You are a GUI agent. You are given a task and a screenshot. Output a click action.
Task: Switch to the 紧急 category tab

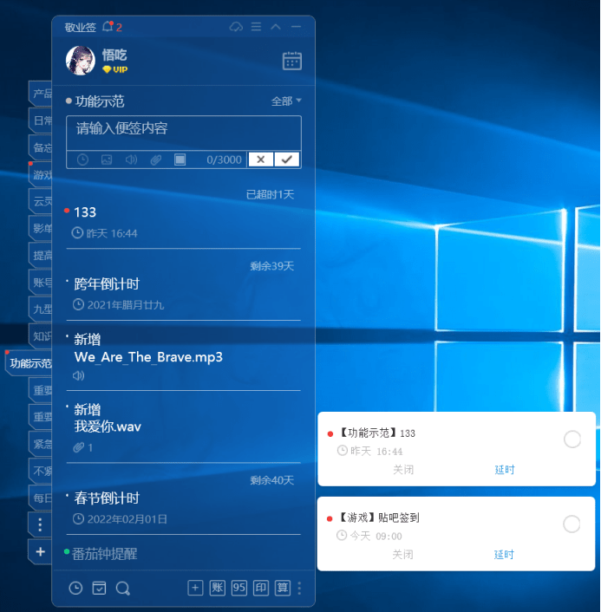point(41,444)
